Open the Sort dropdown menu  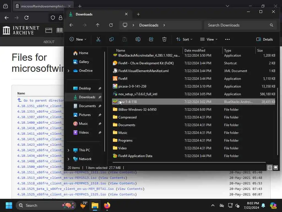pyautogui.click(x=184, y=39)
